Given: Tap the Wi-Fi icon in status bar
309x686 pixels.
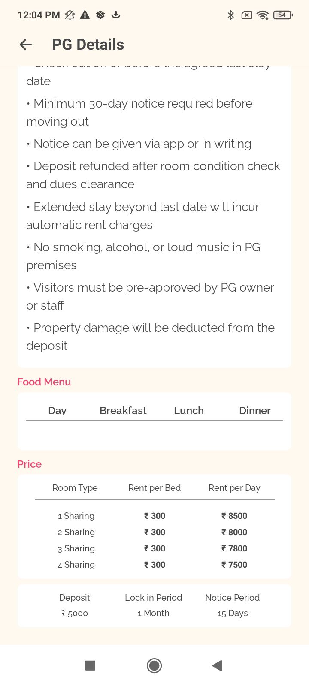Looking at the screenshot, I should click(x=262, y=15).
